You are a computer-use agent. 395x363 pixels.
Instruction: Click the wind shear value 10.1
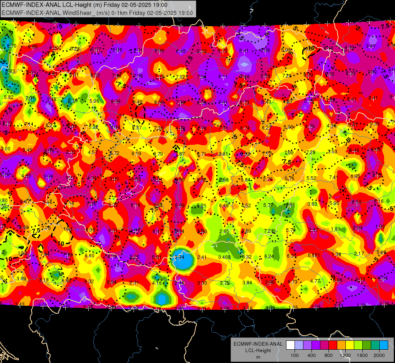68,229
